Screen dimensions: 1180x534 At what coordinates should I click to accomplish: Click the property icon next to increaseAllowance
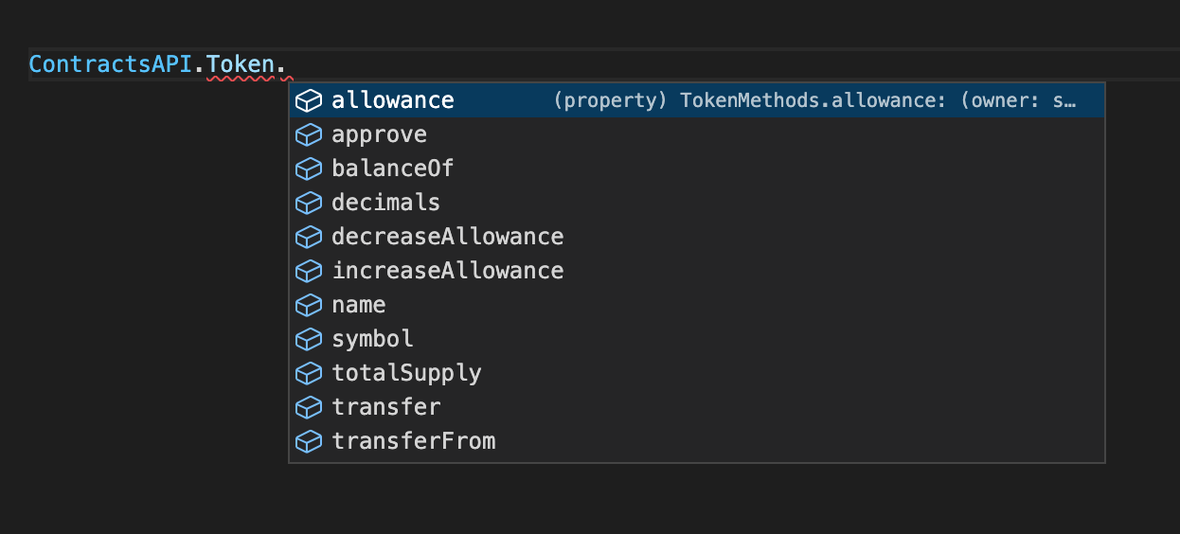(x=309, y=271)
